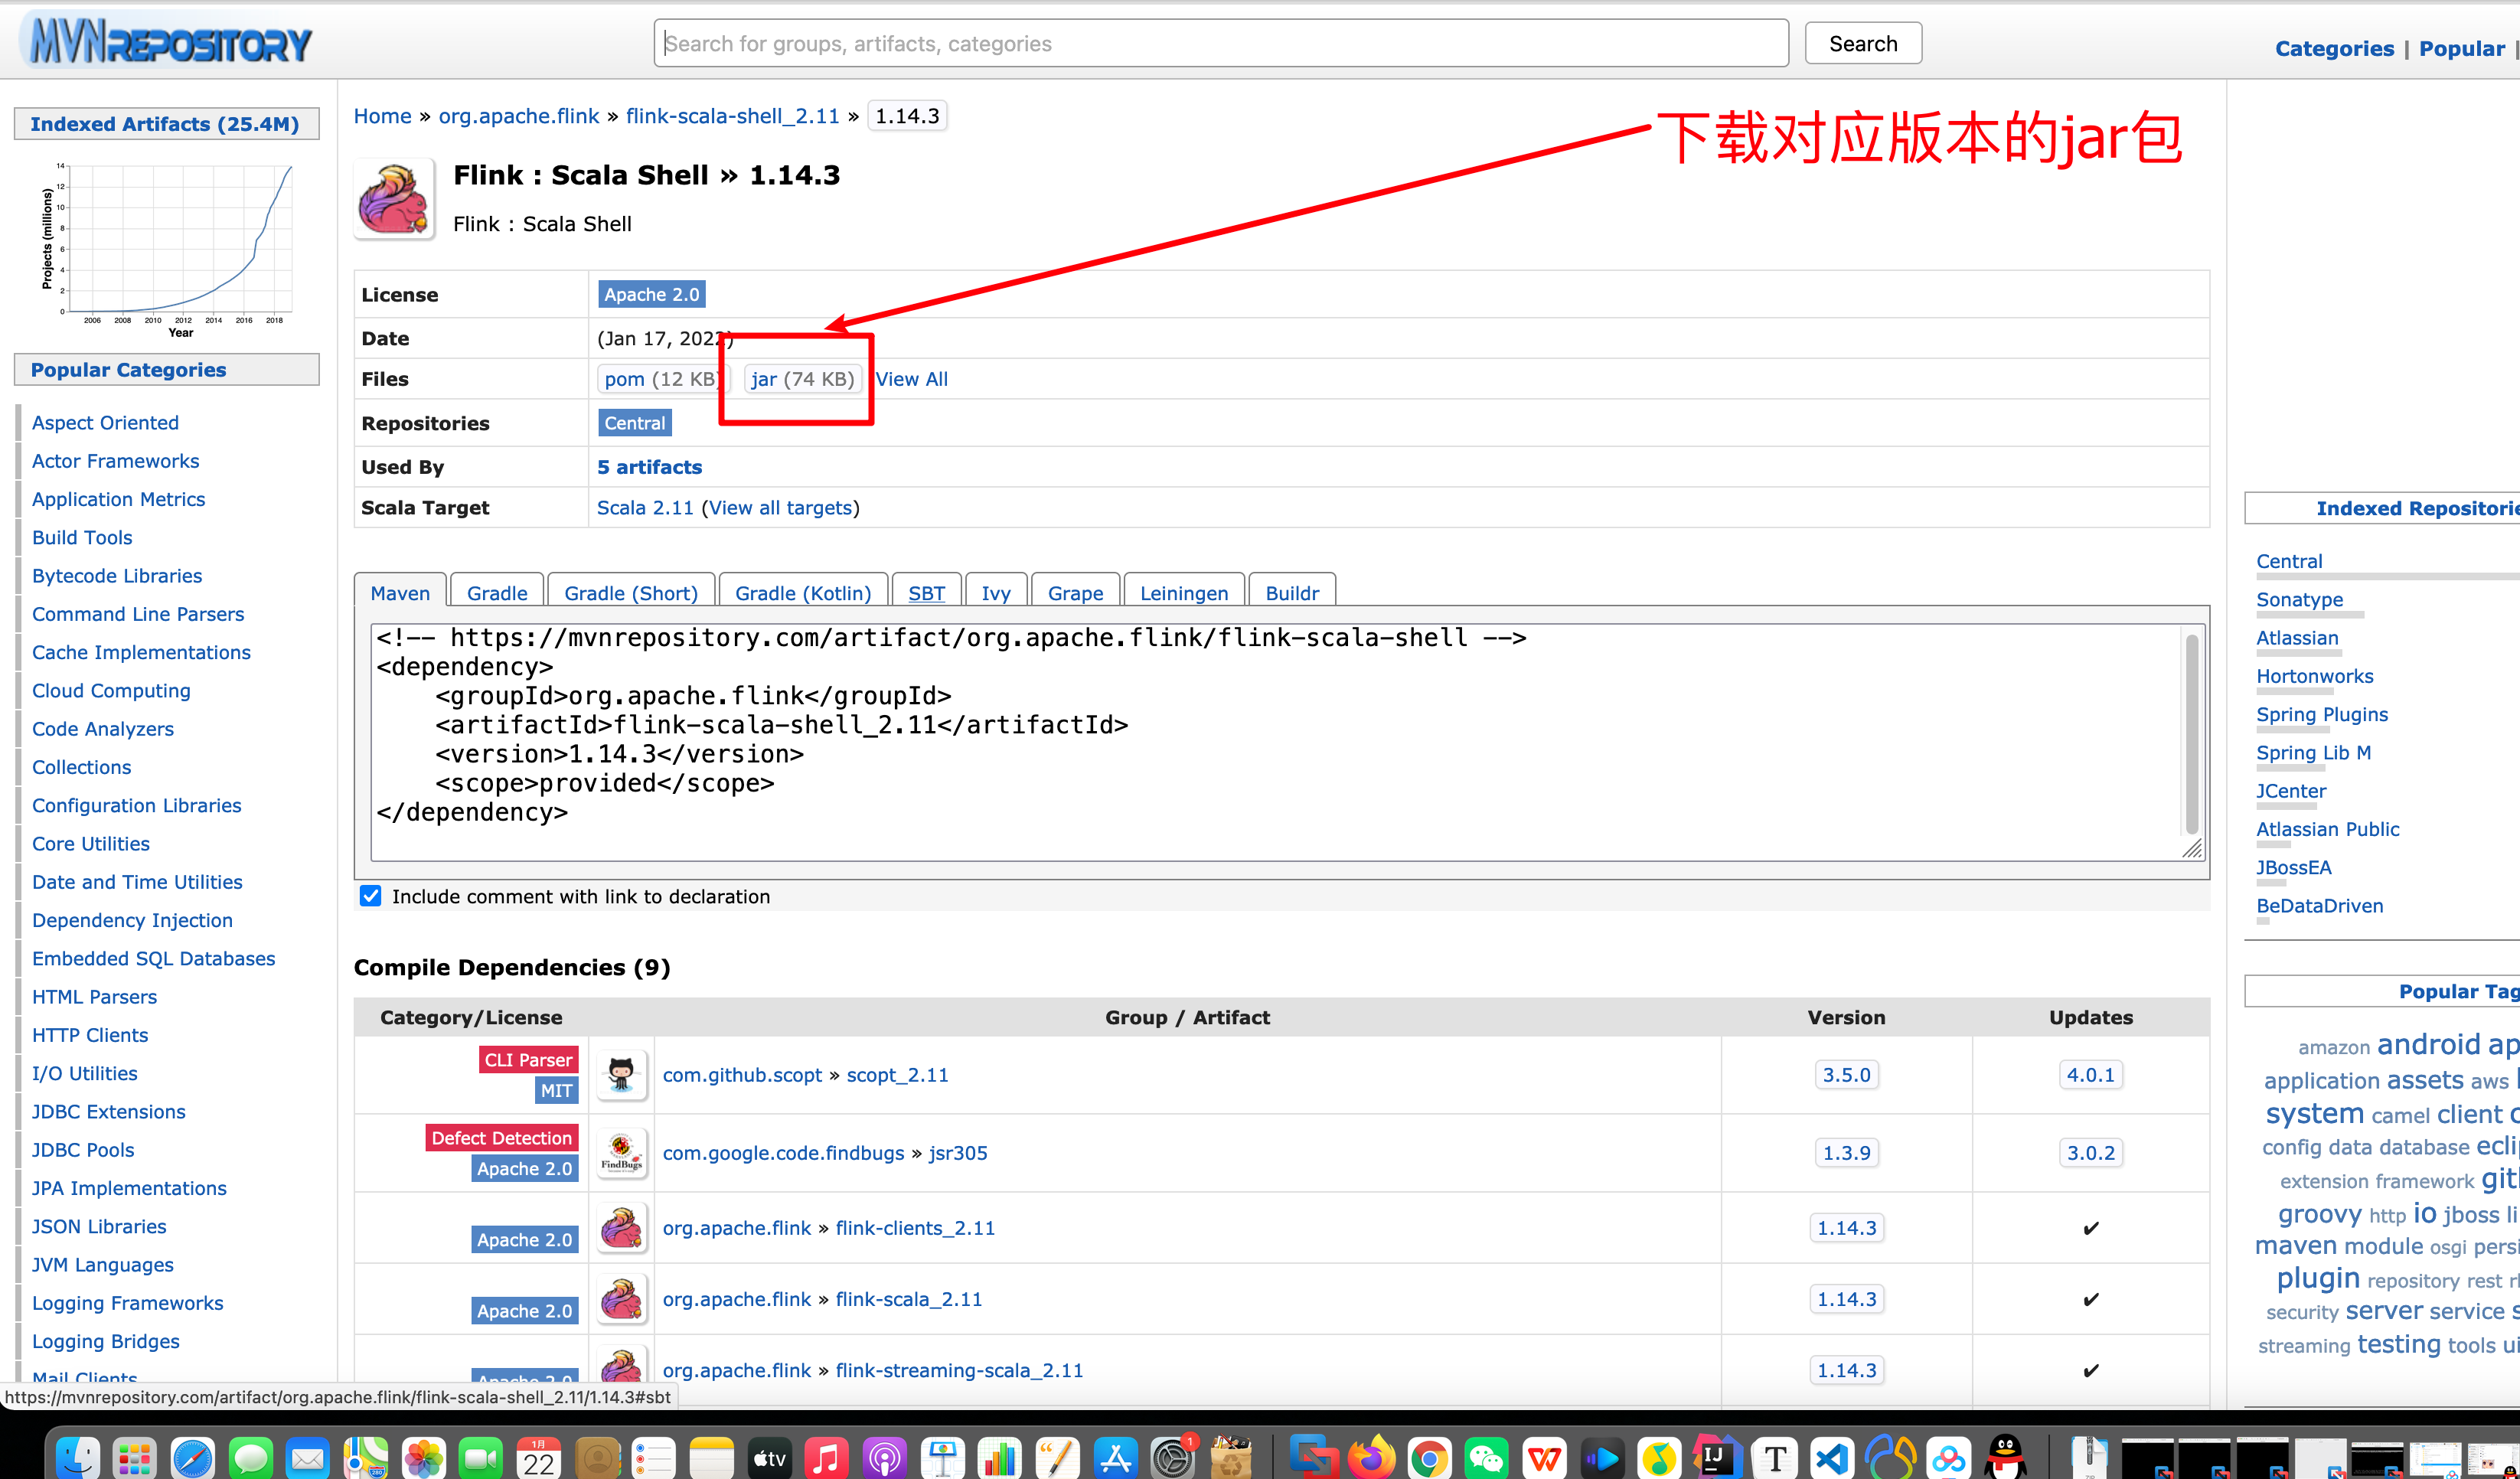
Task: Open Visual Studio Code from the dock
Action: pos(1832,1458)
